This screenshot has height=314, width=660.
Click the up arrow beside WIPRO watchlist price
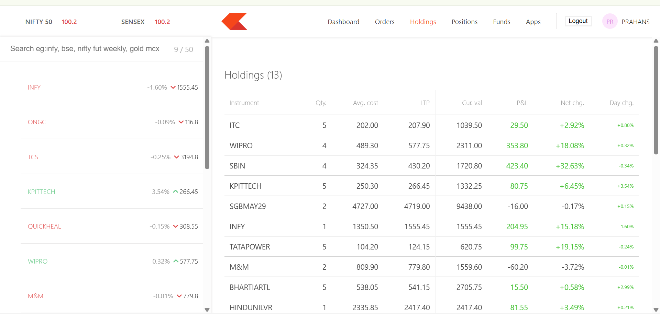(x=176, y=261)
